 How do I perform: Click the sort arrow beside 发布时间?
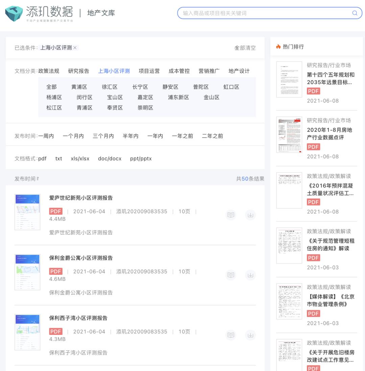click(37, 179)
